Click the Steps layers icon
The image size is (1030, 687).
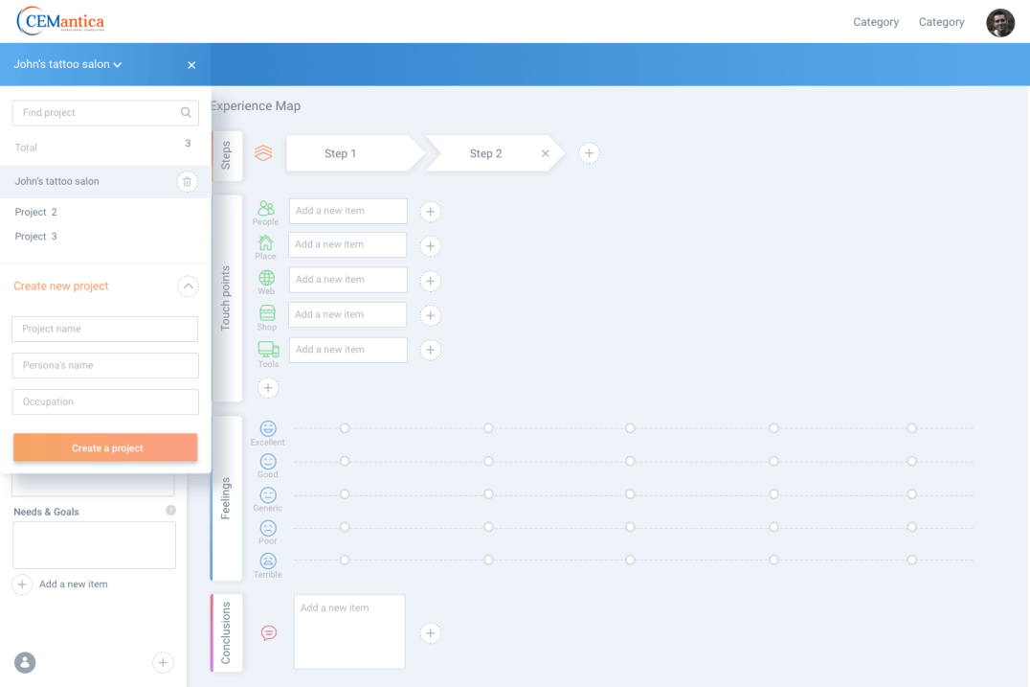263,153
